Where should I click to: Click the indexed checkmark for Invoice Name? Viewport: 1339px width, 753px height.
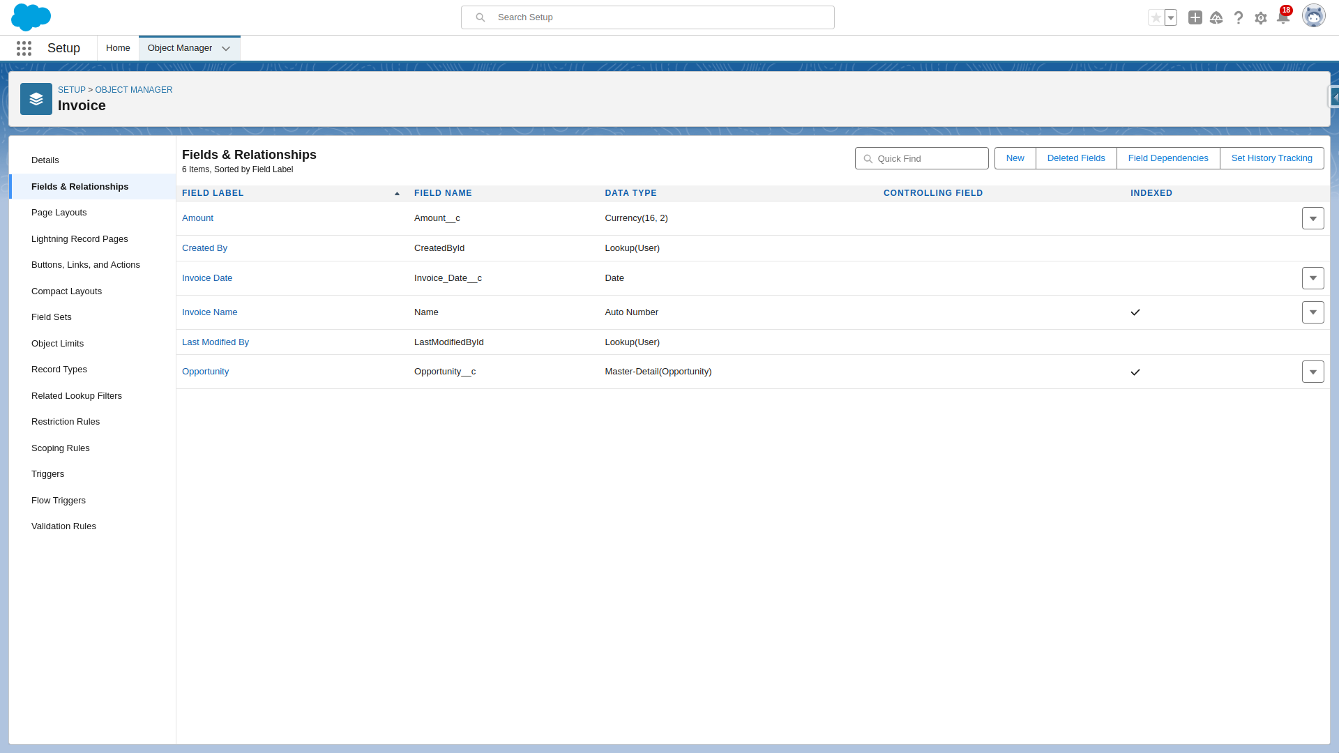(x=1135, y=312)
